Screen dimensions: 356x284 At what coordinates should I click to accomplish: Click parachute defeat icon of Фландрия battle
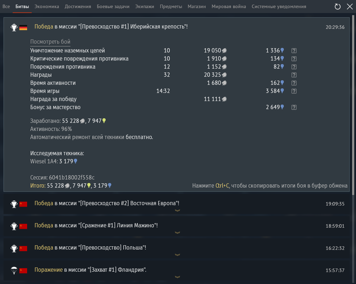pos(14,270)
